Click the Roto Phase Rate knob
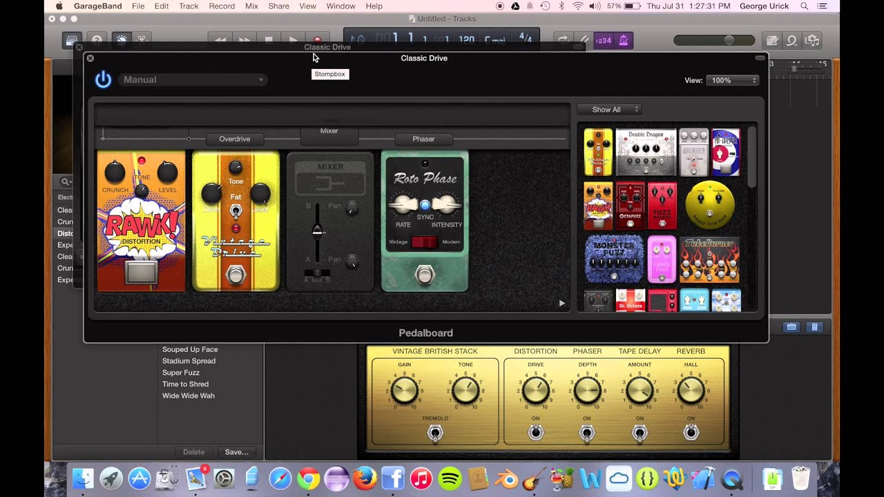The width and height of the screenshot is (884, 497). pos(403,204)
